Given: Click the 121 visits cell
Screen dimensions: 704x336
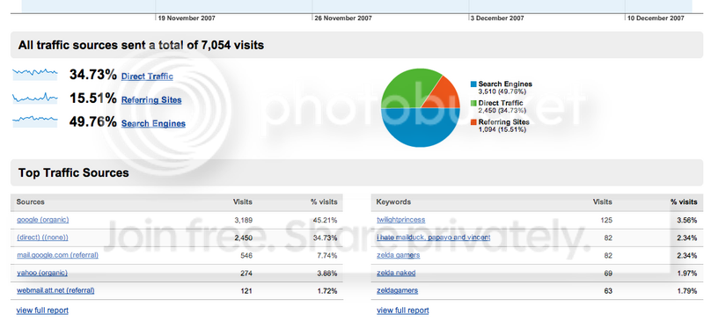Looking at the screenshot, I should tap(246, 291).
